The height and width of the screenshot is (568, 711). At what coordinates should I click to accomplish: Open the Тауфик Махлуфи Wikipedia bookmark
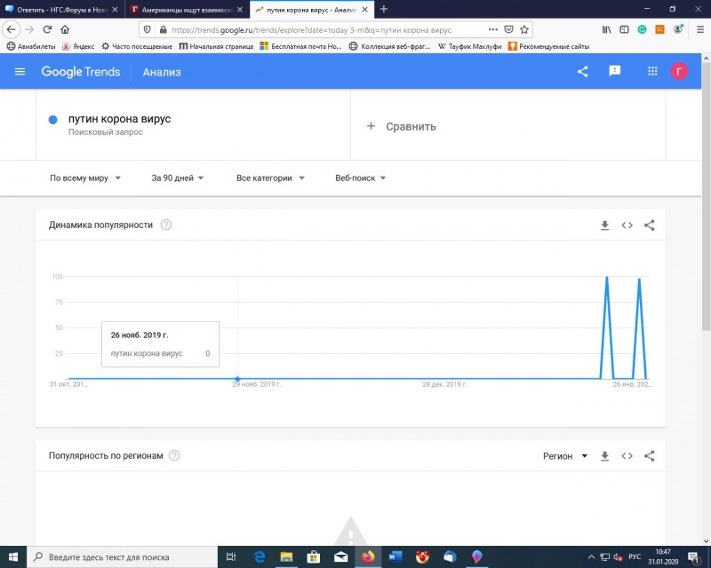470,46
